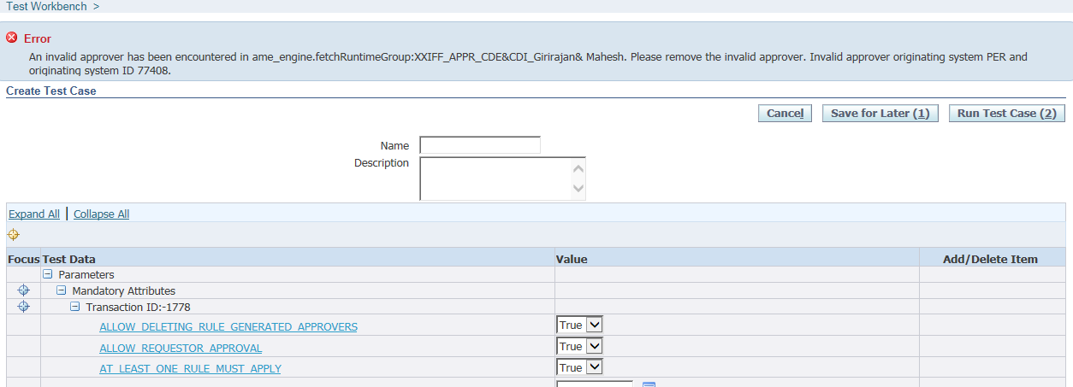Click the Cancel button
The image size is (1073, 387).
coord(785,114)
